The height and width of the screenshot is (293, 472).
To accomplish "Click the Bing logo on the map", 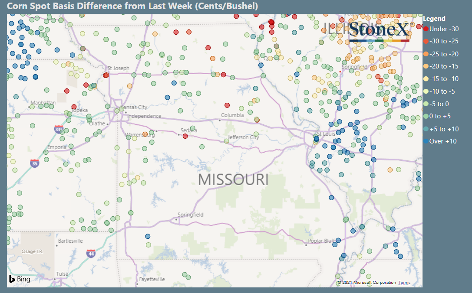I will [20, 279].
